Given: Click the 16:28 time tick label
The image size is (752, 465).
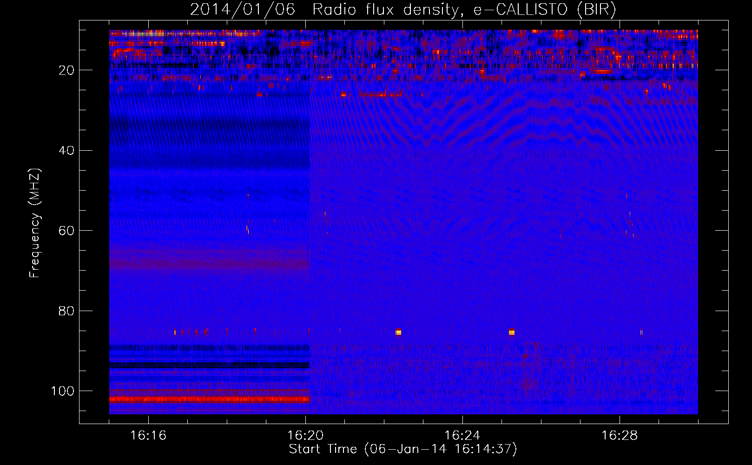Looking at the screenshot, I should pos(620,436).
